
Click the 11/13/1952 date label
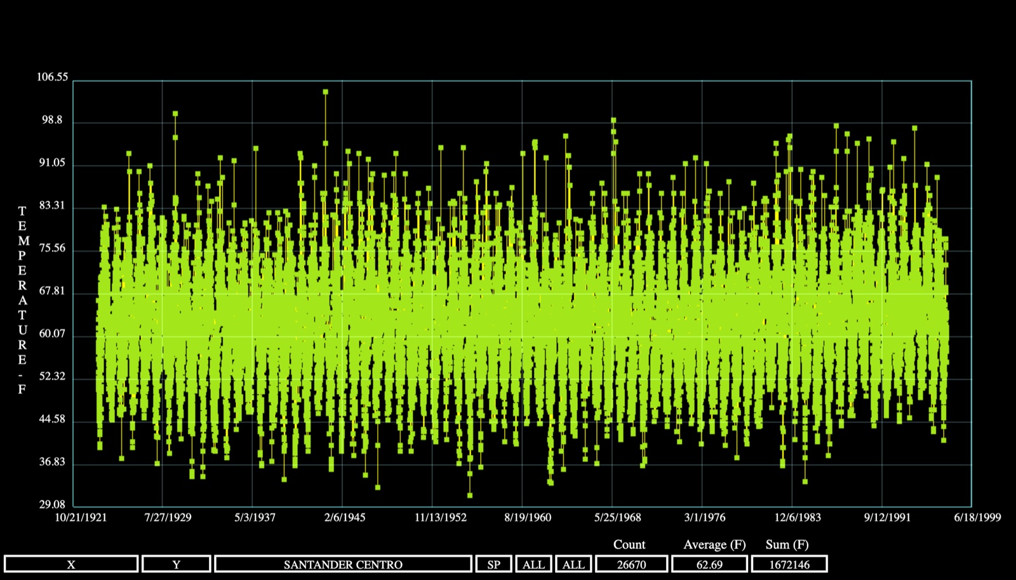[441, 517]
